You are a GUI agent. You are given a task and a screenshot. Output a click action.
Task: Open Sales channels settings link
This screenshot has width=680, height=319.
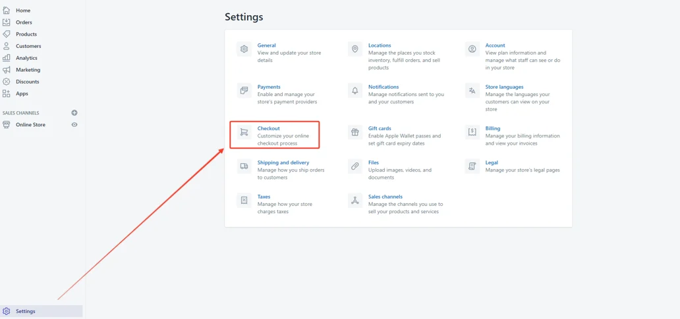385,196
